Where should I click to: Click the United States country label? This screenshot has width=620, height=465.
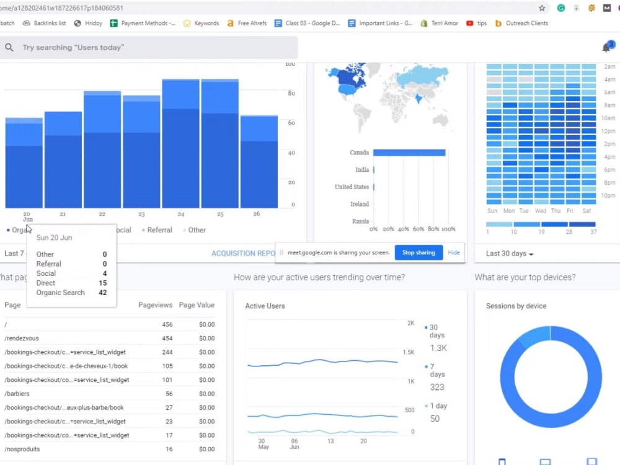coord(352,187)
